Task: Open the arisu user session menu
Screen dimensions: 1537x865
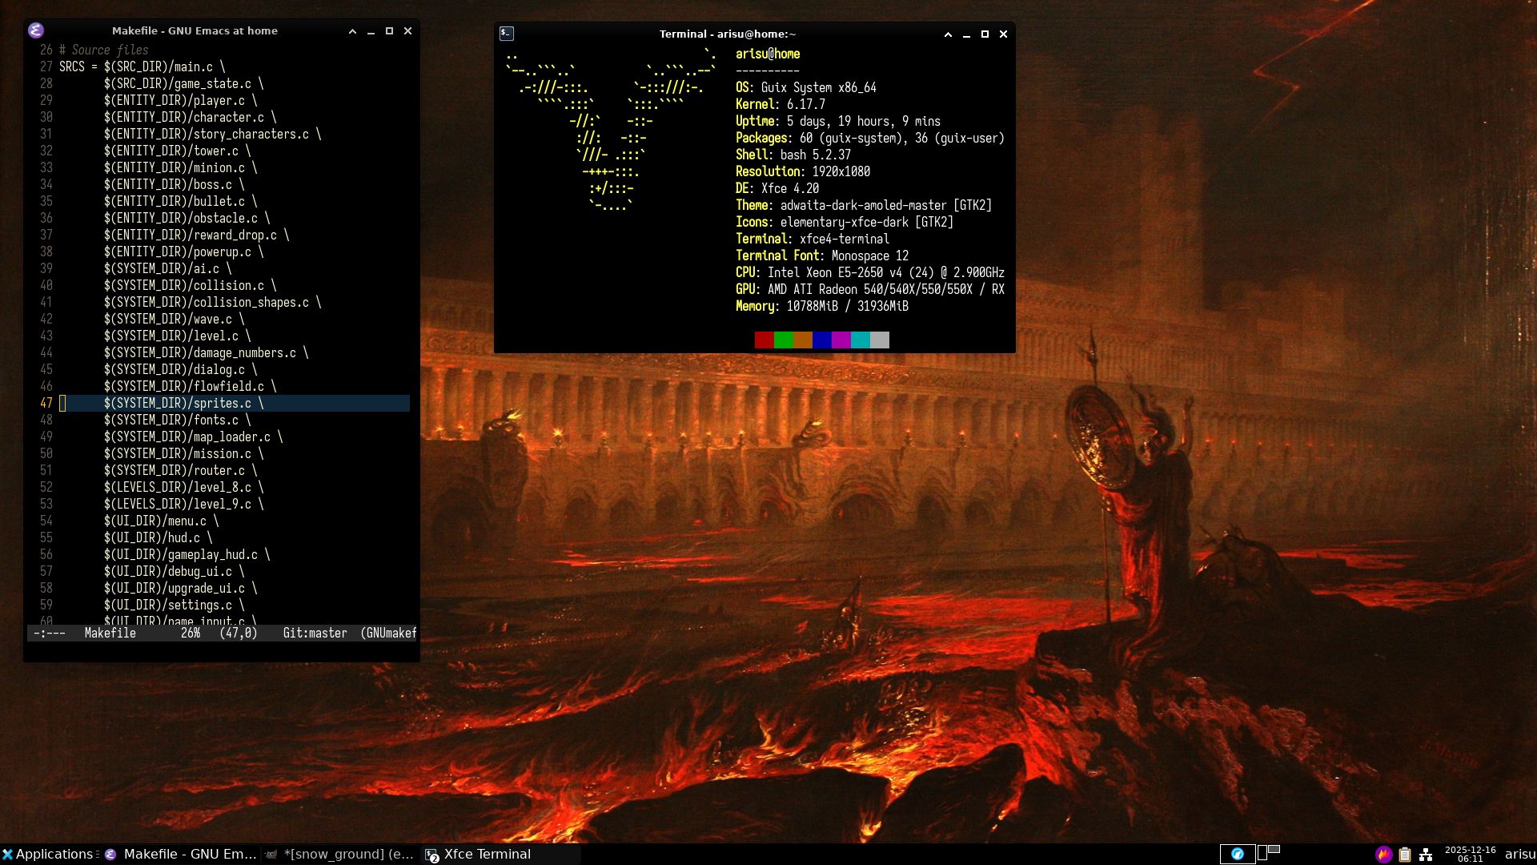Action: (1519, 854)
